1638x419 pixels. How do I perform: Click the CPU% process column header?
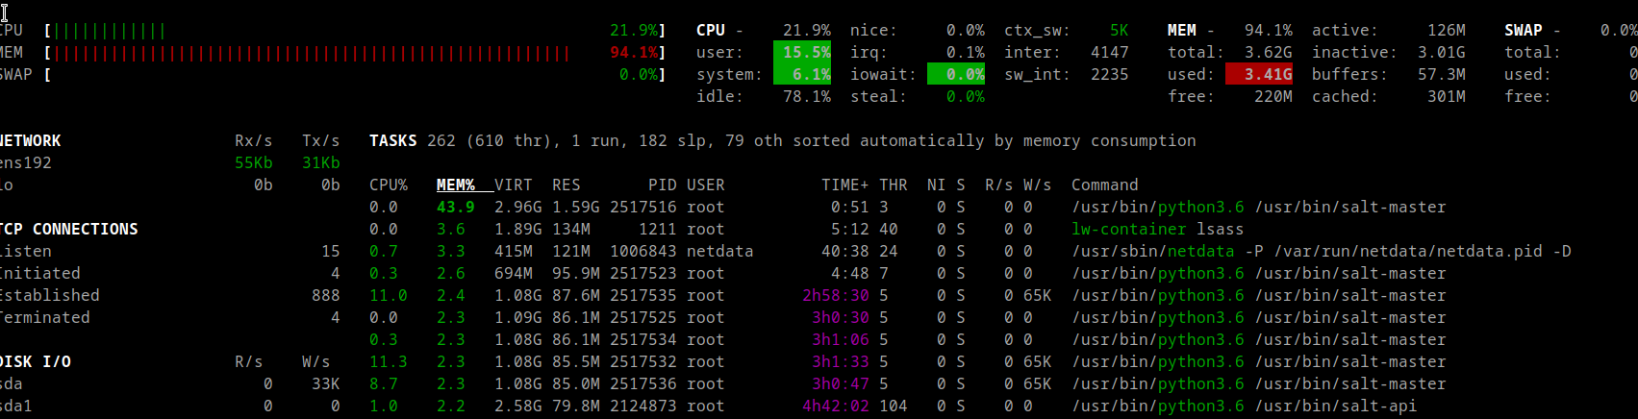point(389,185)
